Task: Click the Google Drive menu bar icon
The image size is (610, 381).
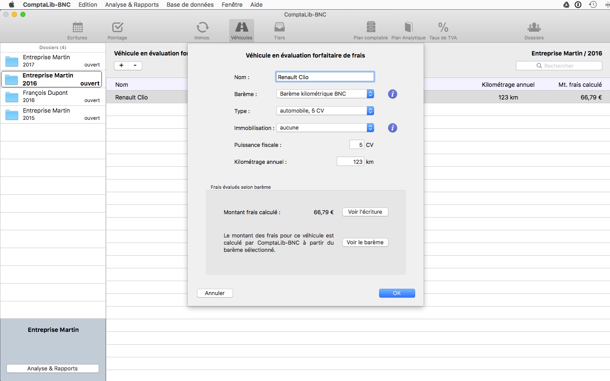Action: click(566, 5)
